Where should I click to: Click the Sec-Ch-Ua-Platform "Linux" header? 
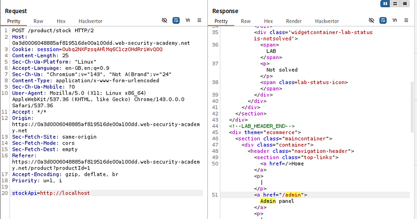point(54,62)
